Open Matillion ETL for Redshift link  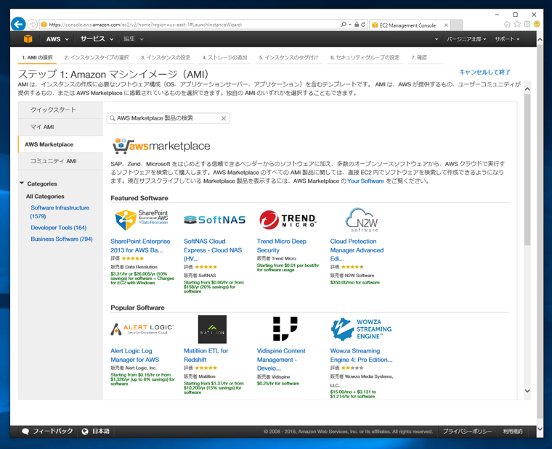(x=206, y=355)
